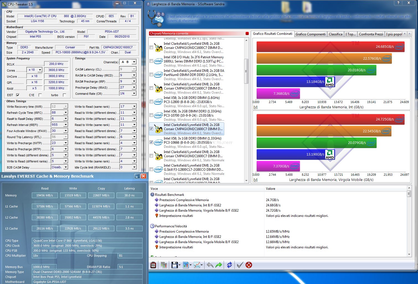Cancel with the red crossed circle icon

coord(249,265)
